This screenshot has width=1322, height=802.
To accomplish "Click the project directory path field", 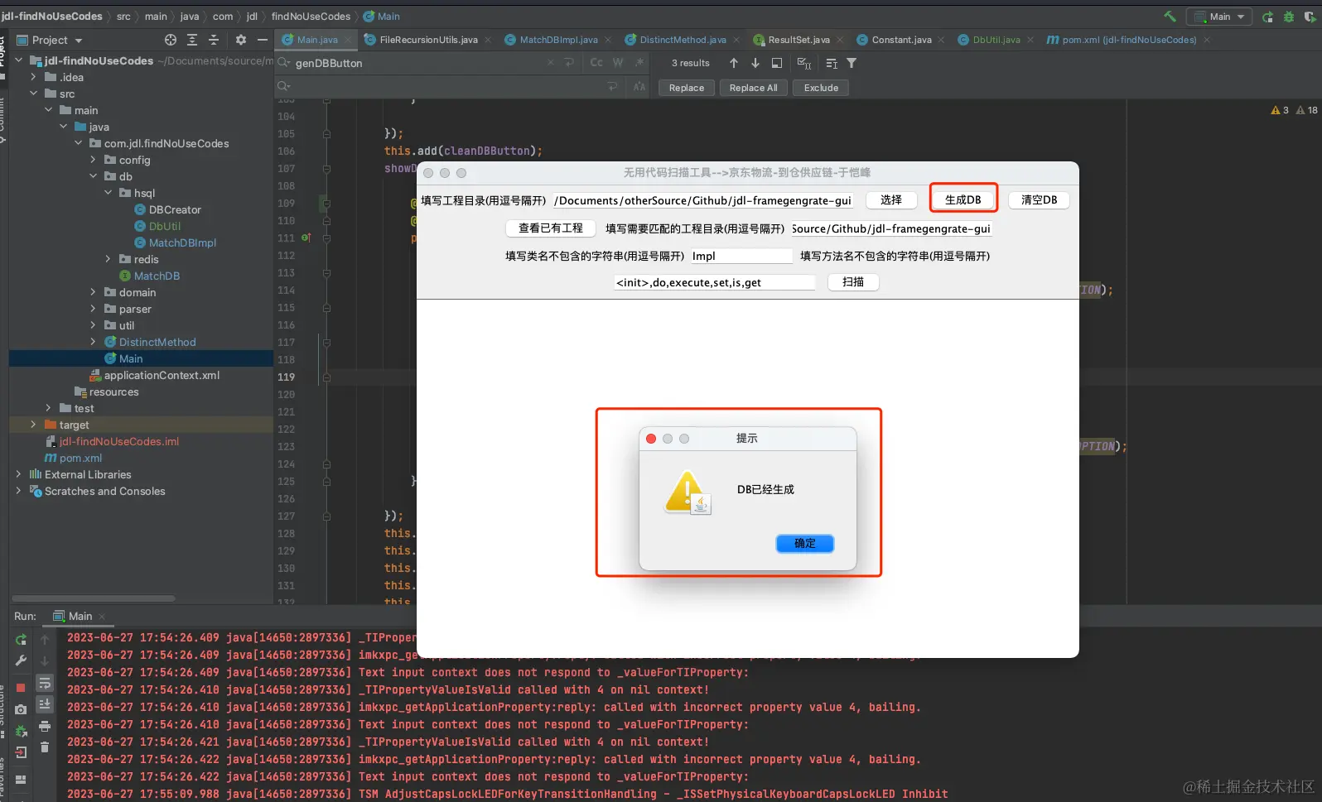I will pos(702,200).
